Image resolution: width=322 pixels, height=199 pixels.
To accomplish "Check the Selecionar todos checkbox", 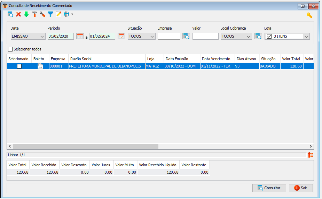I will click(x=10, y=49).
